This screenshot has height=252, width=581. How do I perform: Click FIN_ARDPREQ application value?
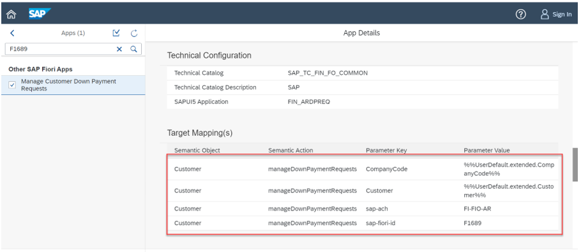click(308, 101)
